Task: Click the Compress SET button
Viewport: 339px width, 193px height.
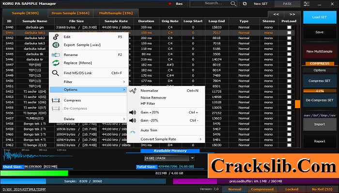Action: click(x=319, y=81)
